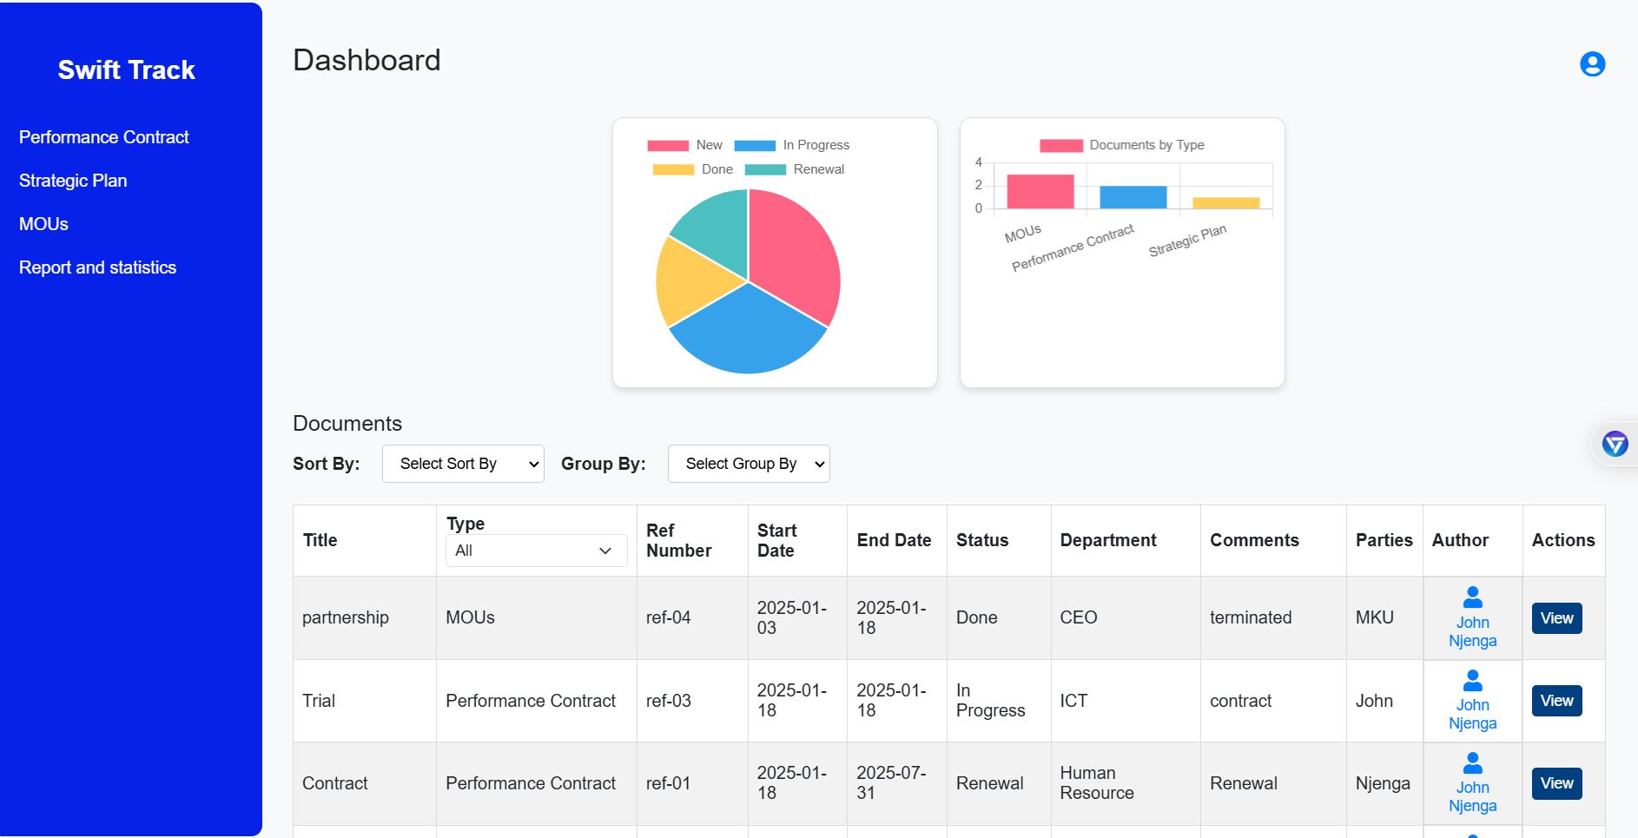This screenshot has height=838, width=1638.
Task: Click author avatar icon in Trial row
Action: [x=1472, y=680]
